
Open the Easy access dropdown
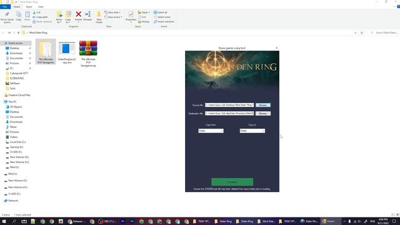pyautogui.click(x=113, y=17)
